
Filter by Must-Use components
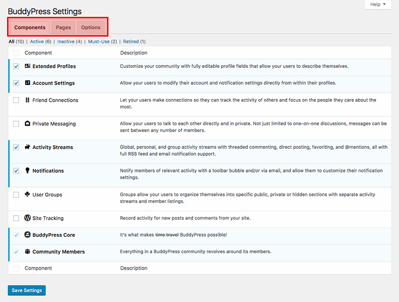(99, 41)
